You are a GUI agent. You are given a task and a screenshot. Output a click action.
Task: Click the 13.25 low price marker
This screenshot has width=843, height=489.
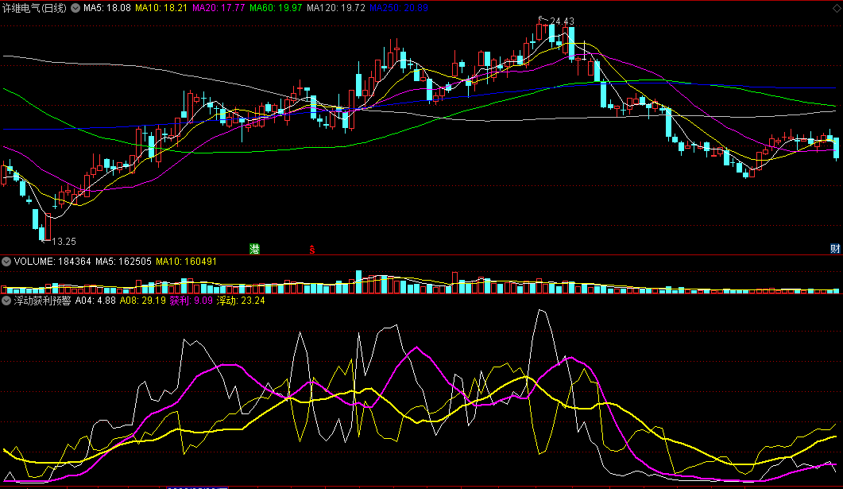[64, 242]
